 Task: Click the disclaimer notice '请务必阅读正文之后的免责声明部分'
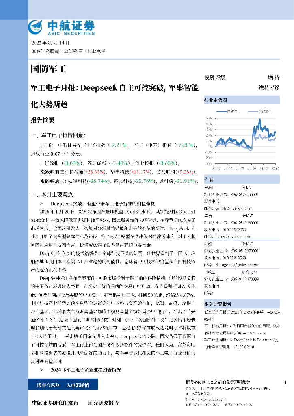pyautogui.click(x=218, y=382)
